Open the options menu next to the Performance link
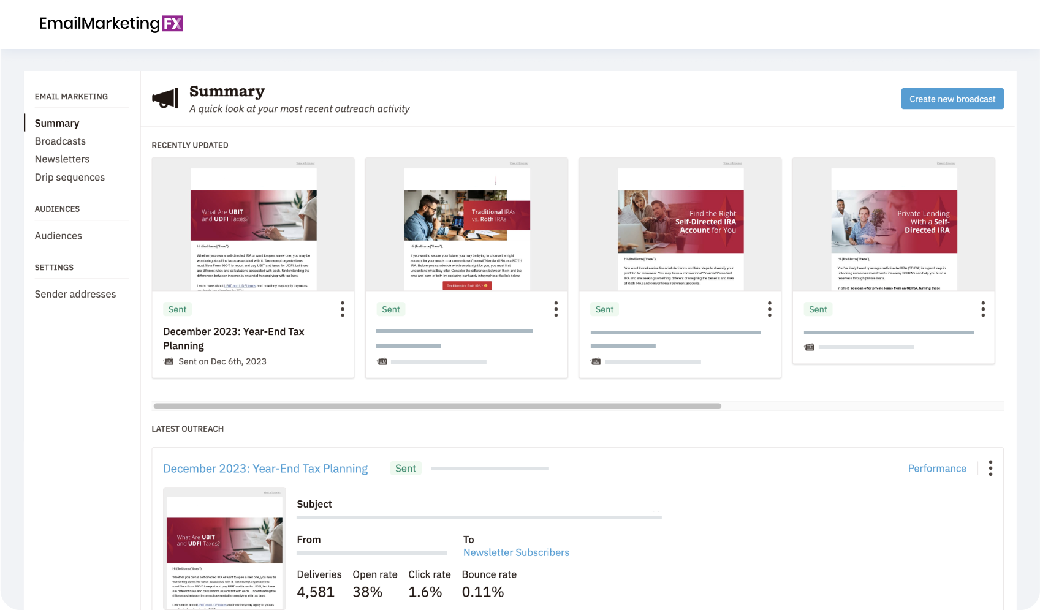This screenshot has width=1040, height=610. [x=990, y=468]
